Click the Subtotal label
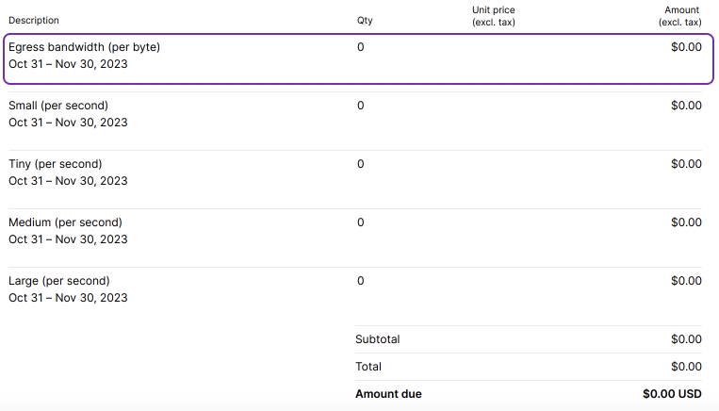719x411 pixels. (x=377, y=339)
